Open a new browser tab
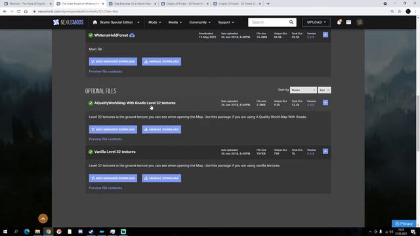420x236 pixels. pyautogui.click(x=268, y=4)
